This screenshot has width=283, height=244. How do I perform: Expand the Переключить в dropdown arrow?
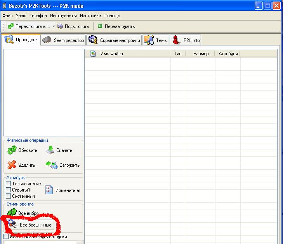(x=54, y=26)
